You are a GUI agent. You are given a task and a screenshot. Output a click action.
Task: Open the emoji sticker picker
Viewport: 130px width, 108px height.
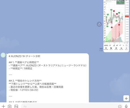[x=120, y=107]
